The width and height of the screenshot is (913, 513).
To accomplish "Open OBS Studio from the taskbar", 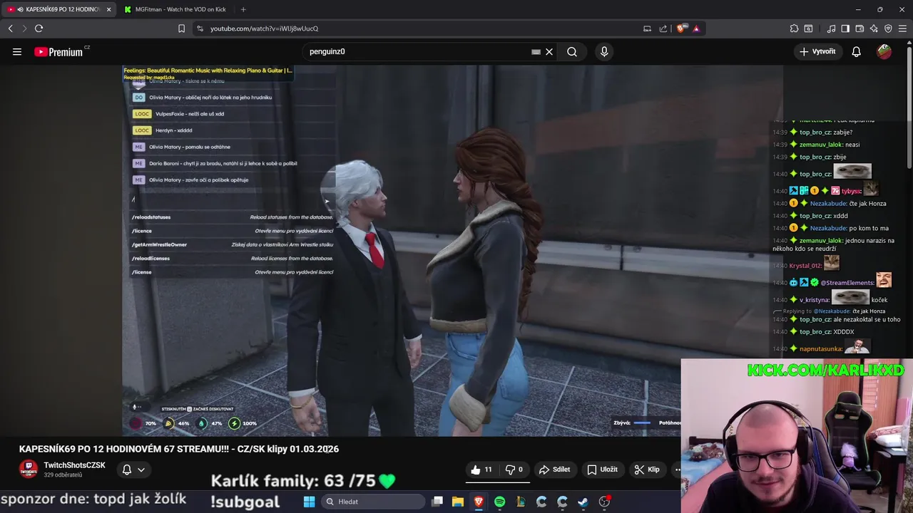I will pos(604,502).
